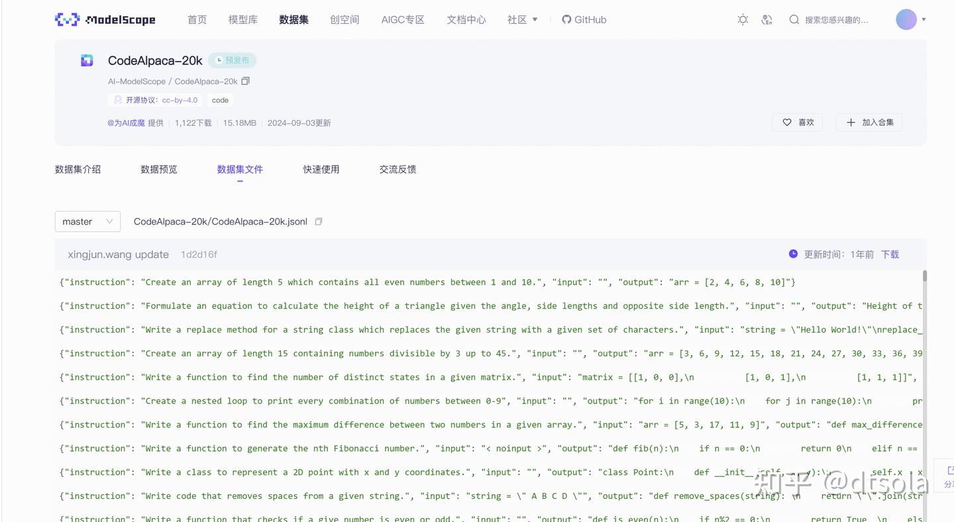The image size is (954, 522).
Task: Click the language switch icon
Action: 767,20
